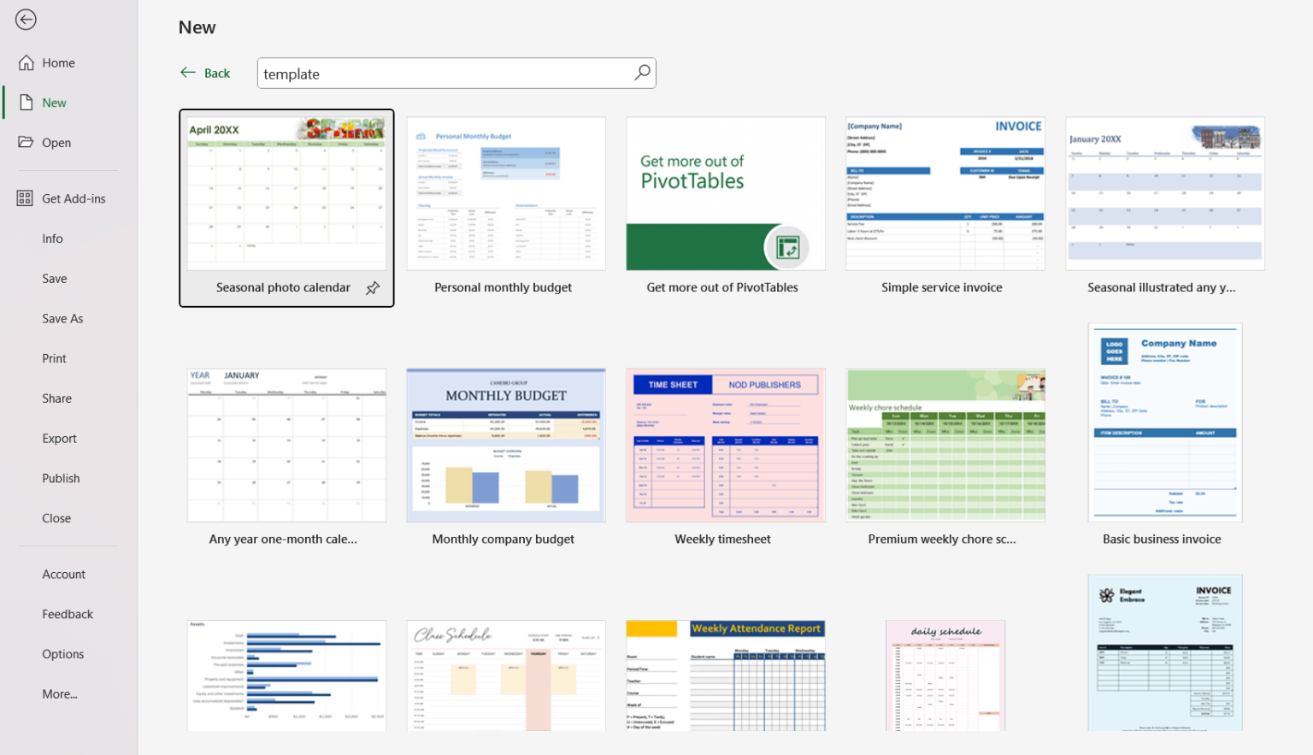Select the Weekly timesheet template

725,445
